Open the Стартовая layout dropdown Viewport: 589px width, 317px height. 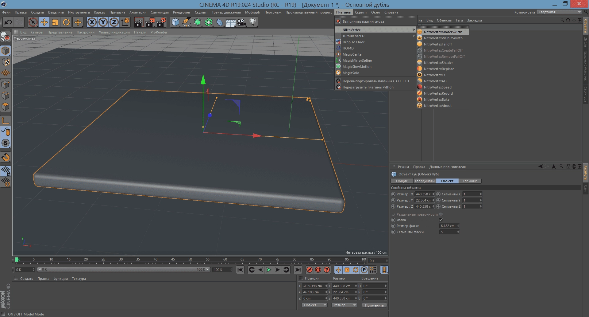pyautogui.click(x=559, y=12)
